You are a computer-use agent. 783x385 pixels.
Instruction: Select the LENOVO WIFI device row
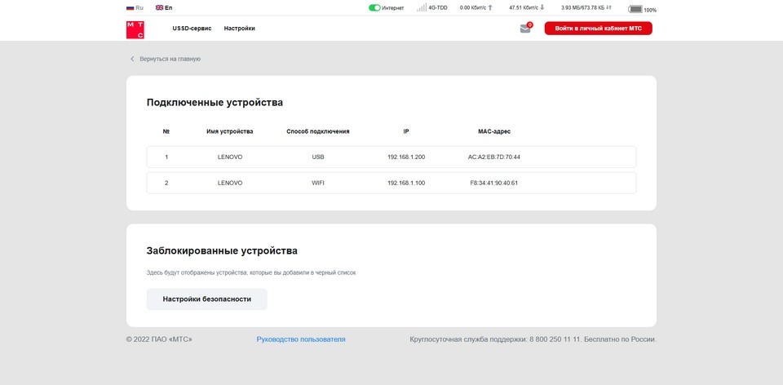tap(391, 183)
